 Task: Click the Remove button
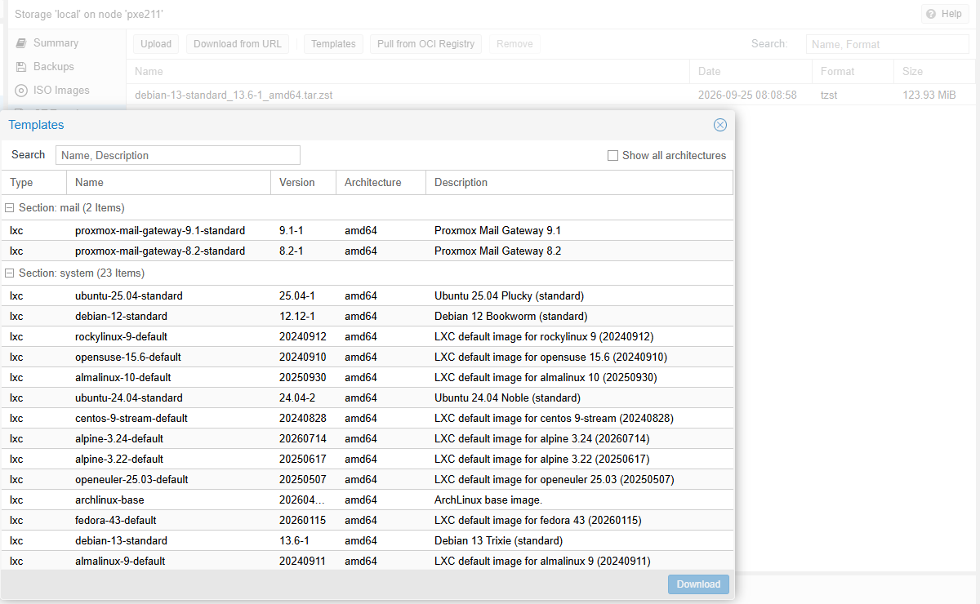pyautogui.click(x=514, y=44)
